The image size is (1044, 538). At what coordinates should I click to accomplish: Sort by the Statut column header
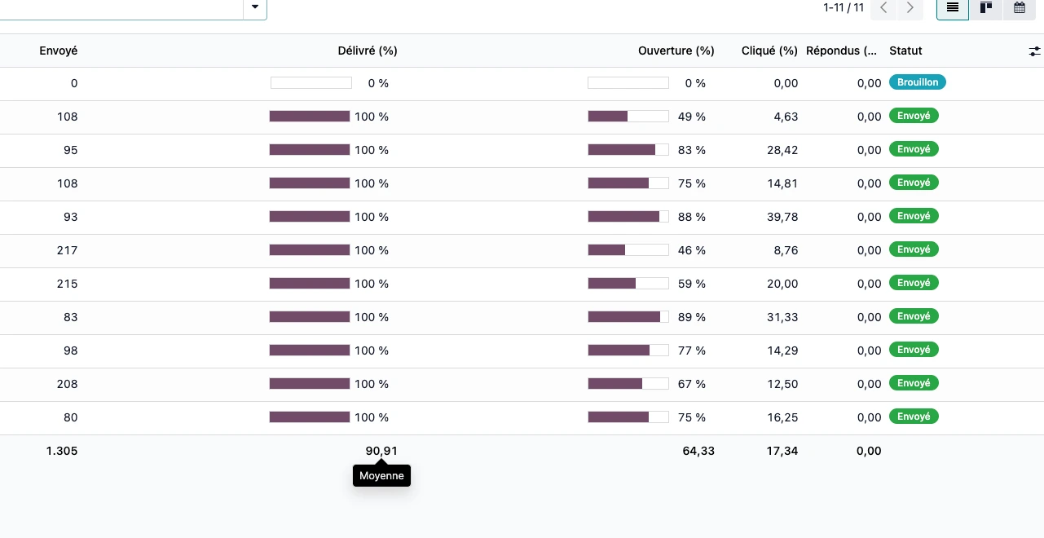(x=905, y=51)
